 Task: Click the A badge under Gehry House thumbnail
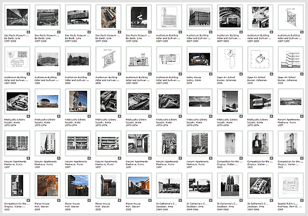coord(211,72)
